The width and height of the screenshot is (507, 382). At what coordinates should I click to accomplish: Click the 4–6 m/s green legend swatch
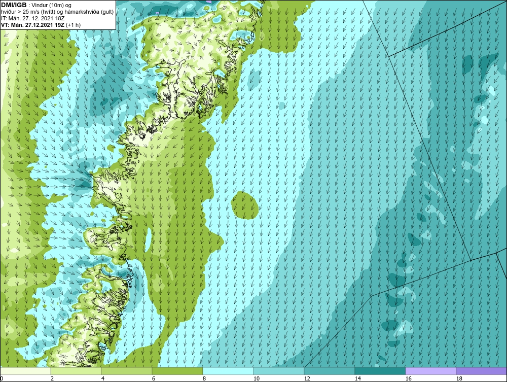point(127,371)
